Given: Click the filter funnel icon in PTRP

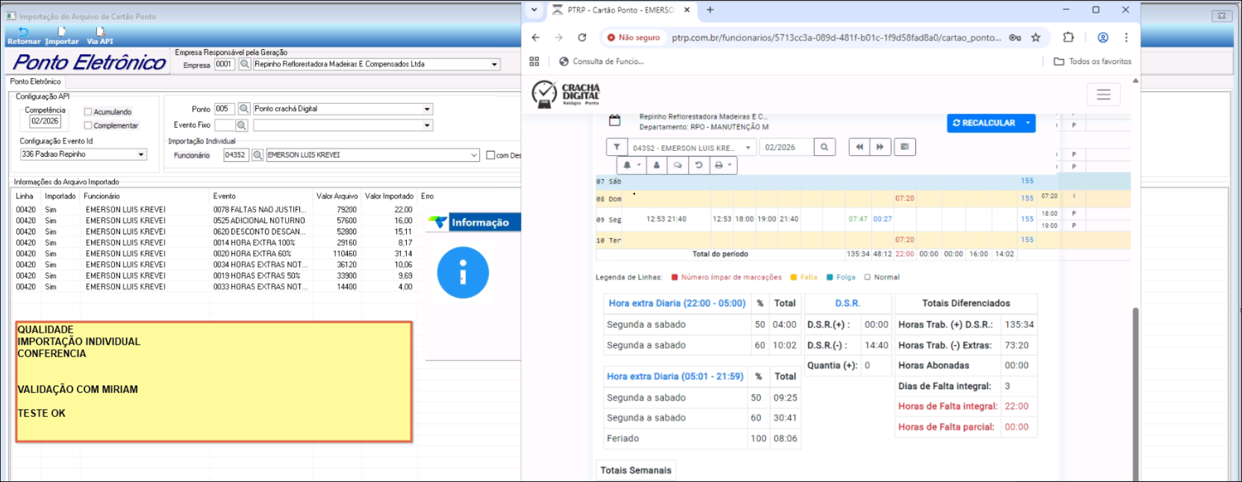Looking at the screenshot, I should (x=617, y=147).
